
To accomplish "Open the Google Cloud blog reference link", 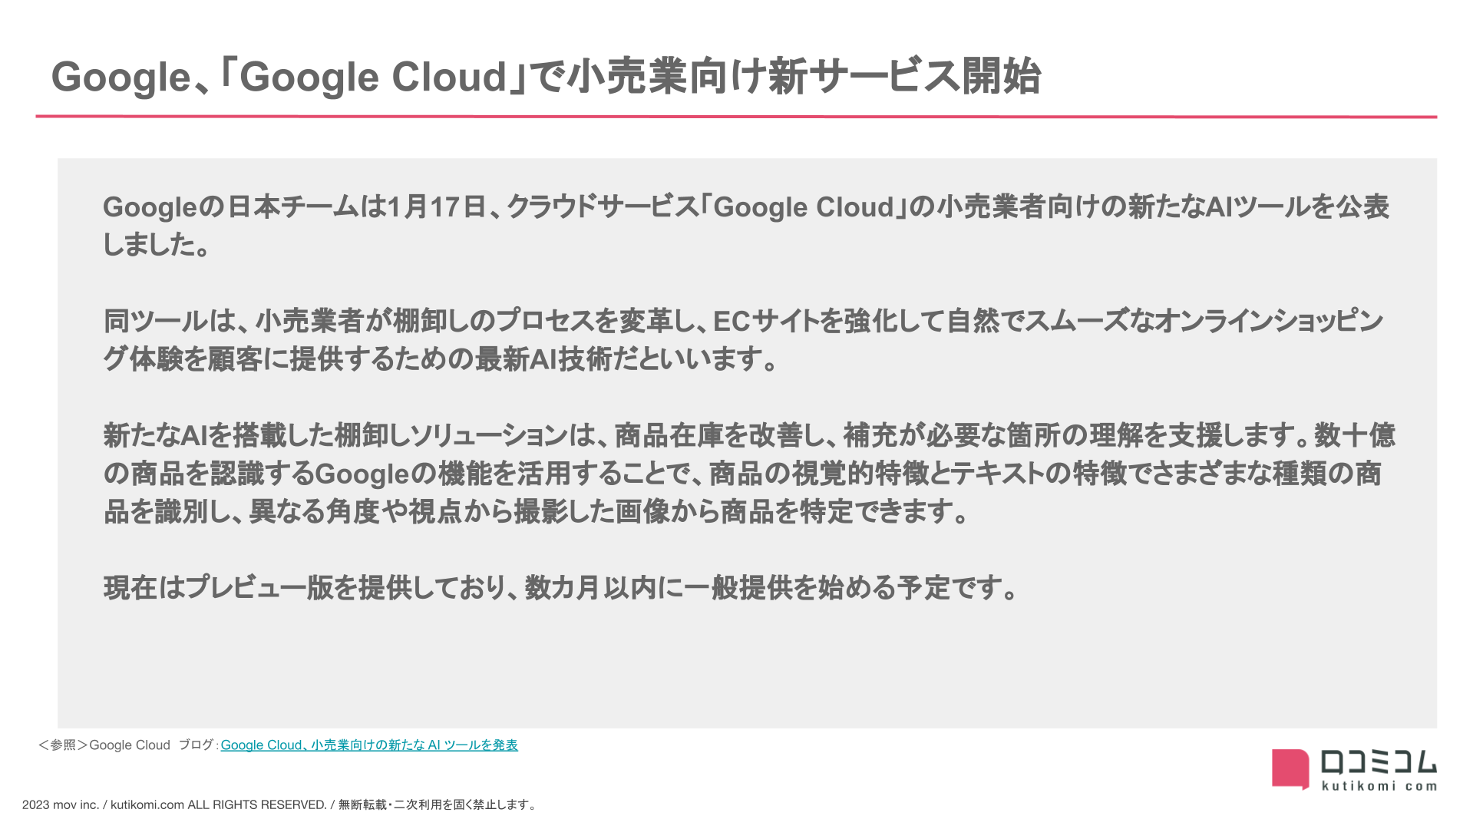I will coord(368,745).
